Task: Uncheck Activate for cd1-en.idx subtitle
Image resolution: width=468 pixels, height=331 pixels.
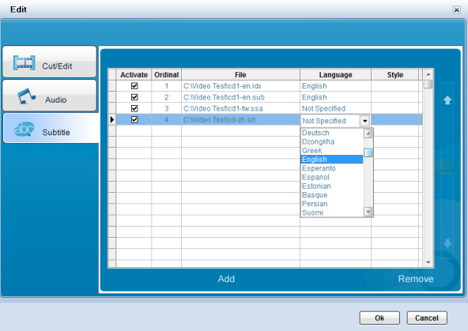Action: tap(134, 86)
